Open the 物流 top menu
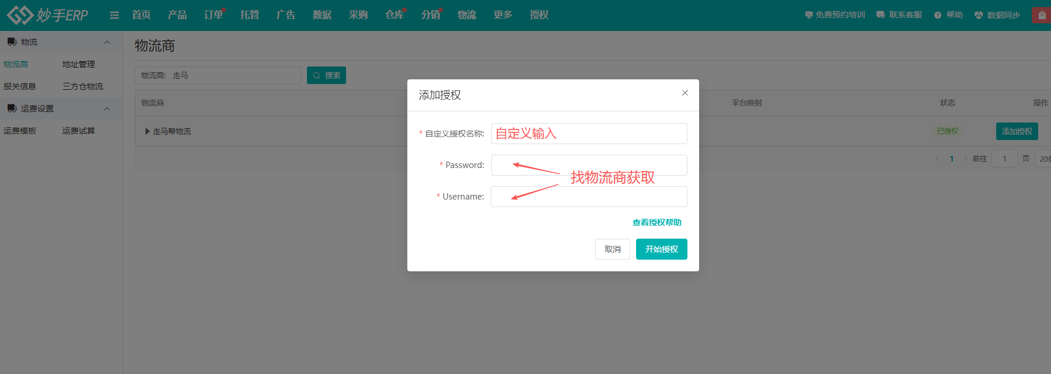The width and height of the screenshot is (1051, 374). point(467,15)
